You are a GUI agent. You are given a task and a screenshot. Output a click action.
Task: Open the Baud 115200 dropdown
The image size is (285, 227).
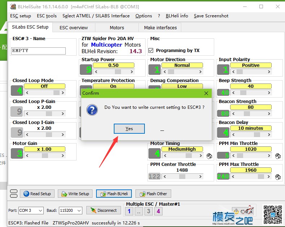tap(70, 210)
